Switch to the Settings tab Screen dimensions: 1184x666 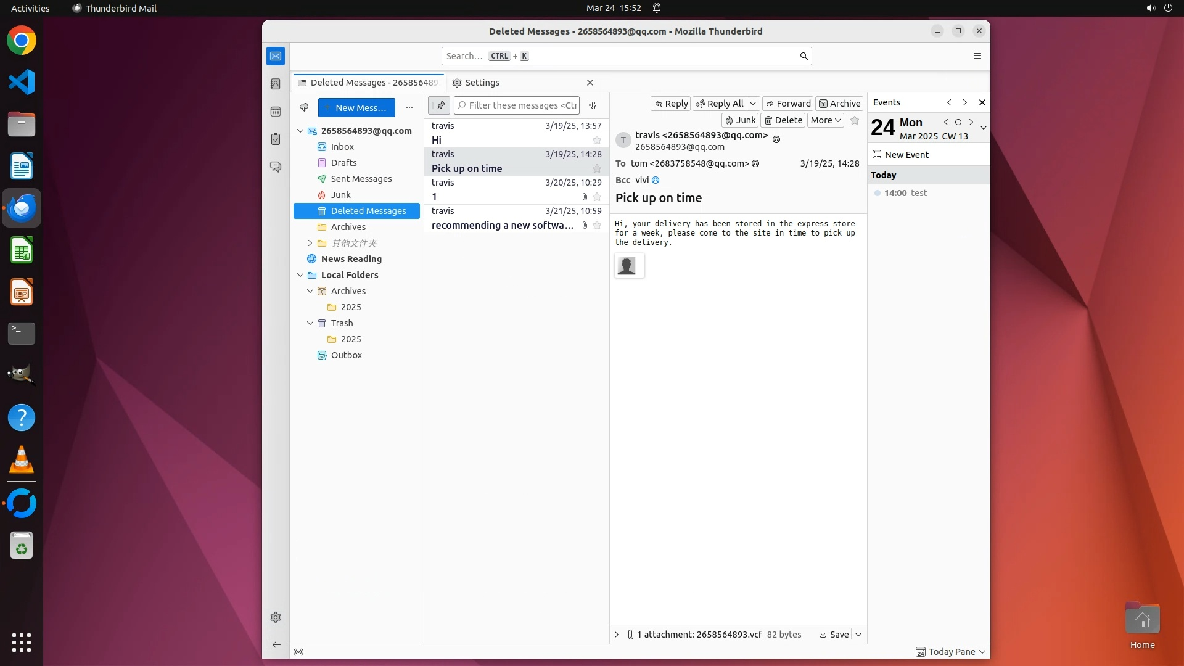tap(482, 83)
